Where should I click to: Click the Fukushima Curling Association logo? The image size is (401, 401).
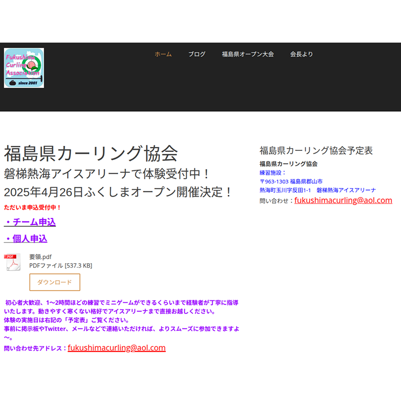coord(24,68)
